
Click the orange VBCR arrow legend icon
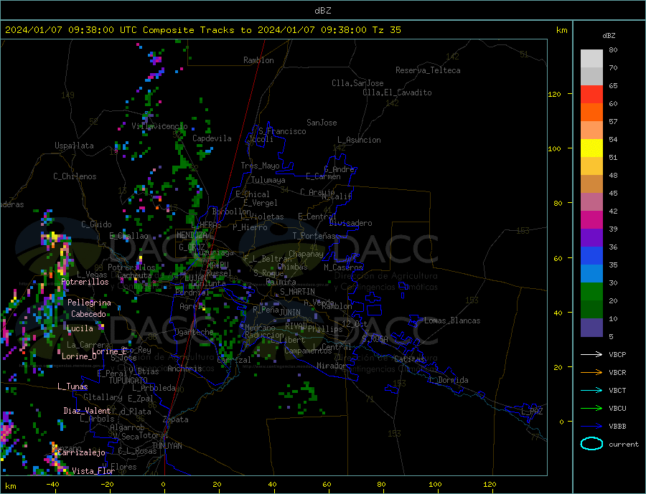(x=591, y=373)
